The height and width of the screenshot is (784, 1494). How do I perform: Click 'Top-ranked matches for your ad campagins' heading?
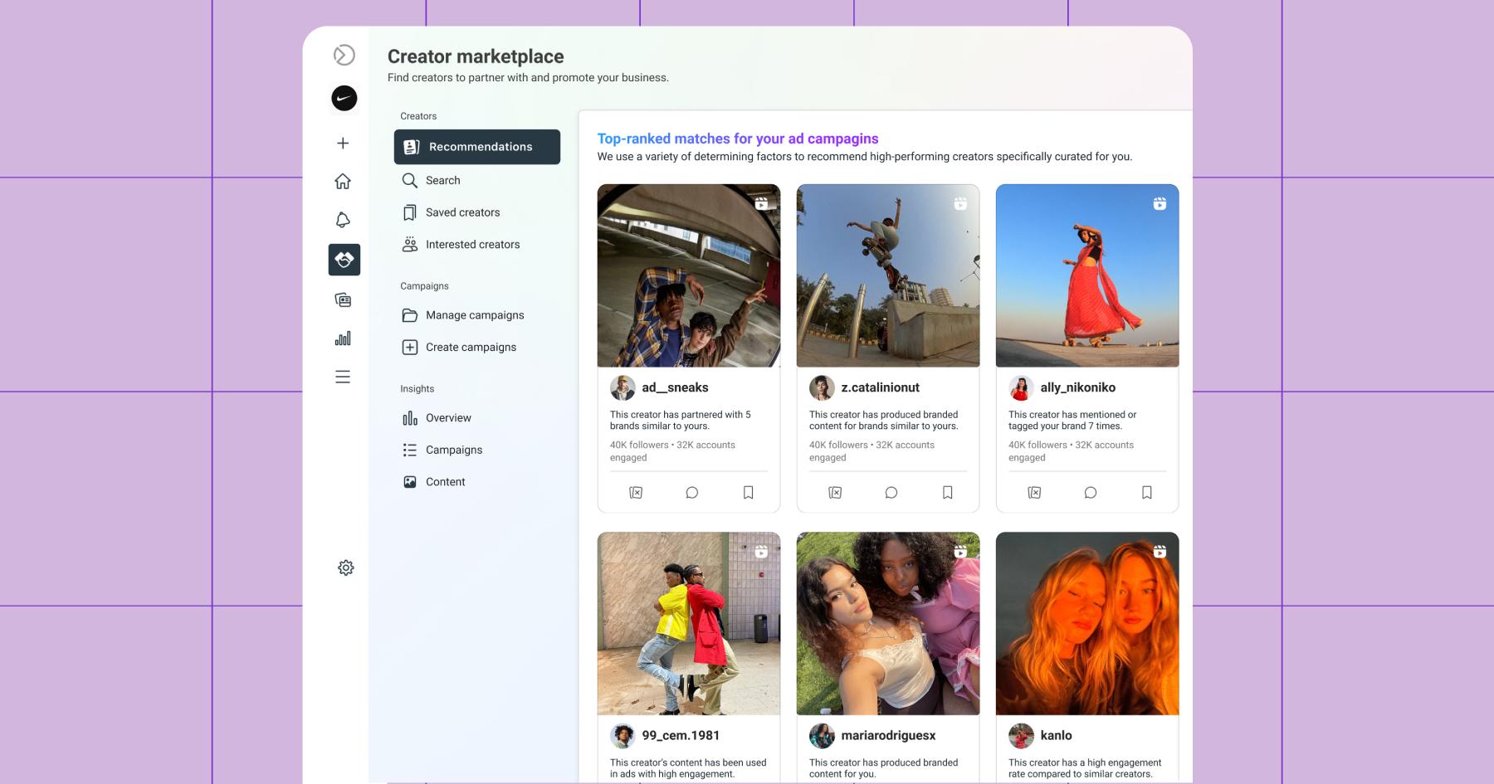[x=738, y=139]
